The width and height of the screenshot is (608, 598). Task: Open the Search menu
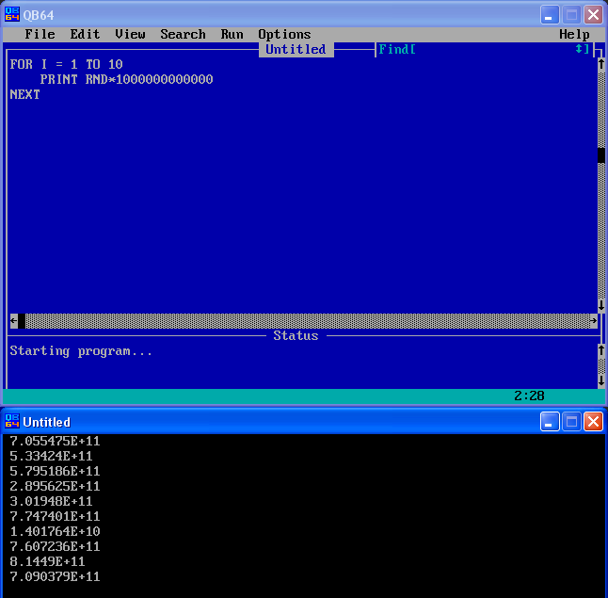point(183,34)
